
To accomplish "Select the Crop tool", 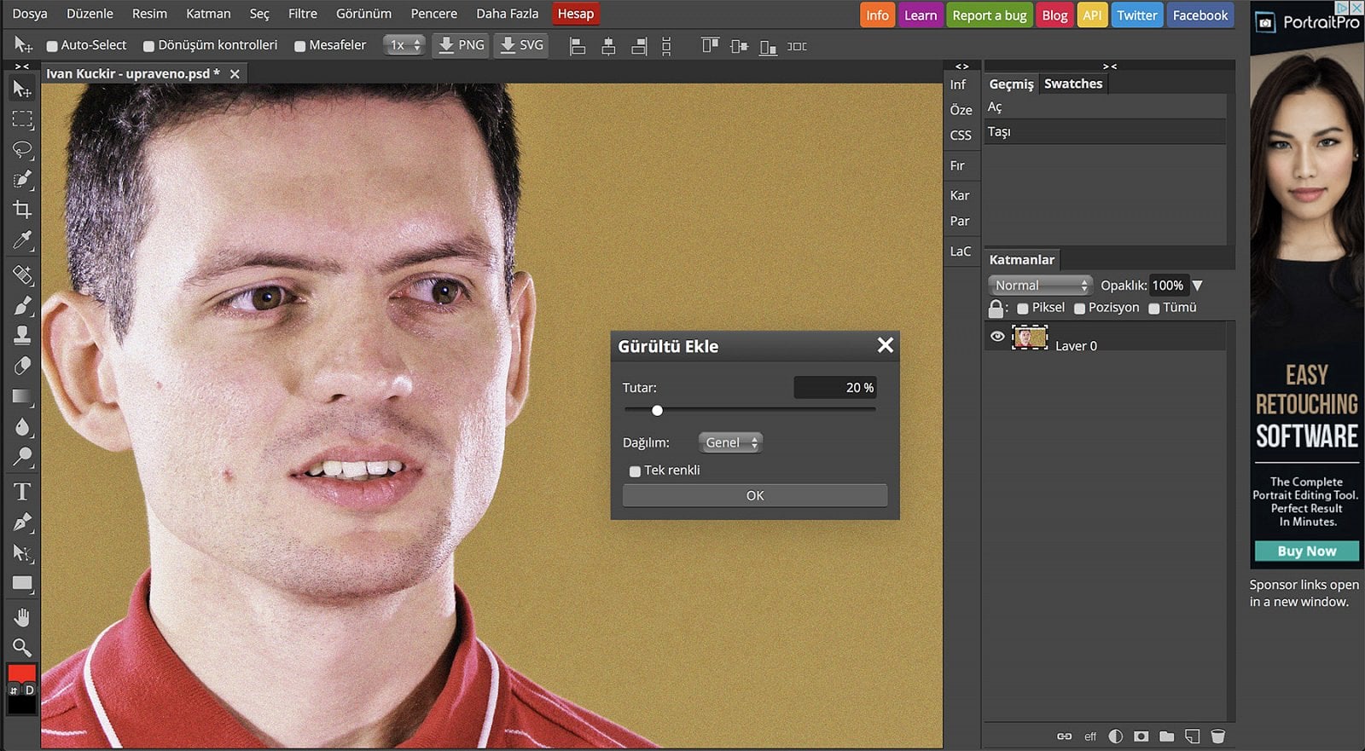I will click(22, 209).
